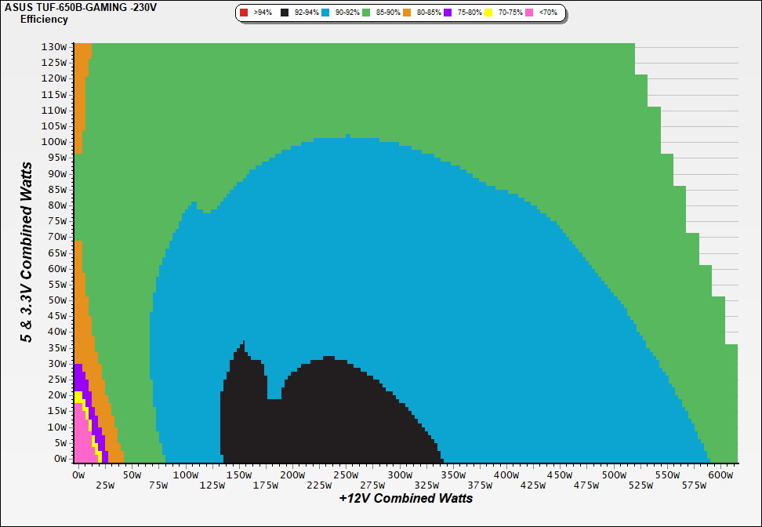Pick the yellow 70-75% legend swatch
Viewport: 762px width, 527px height.
(488, 13)
